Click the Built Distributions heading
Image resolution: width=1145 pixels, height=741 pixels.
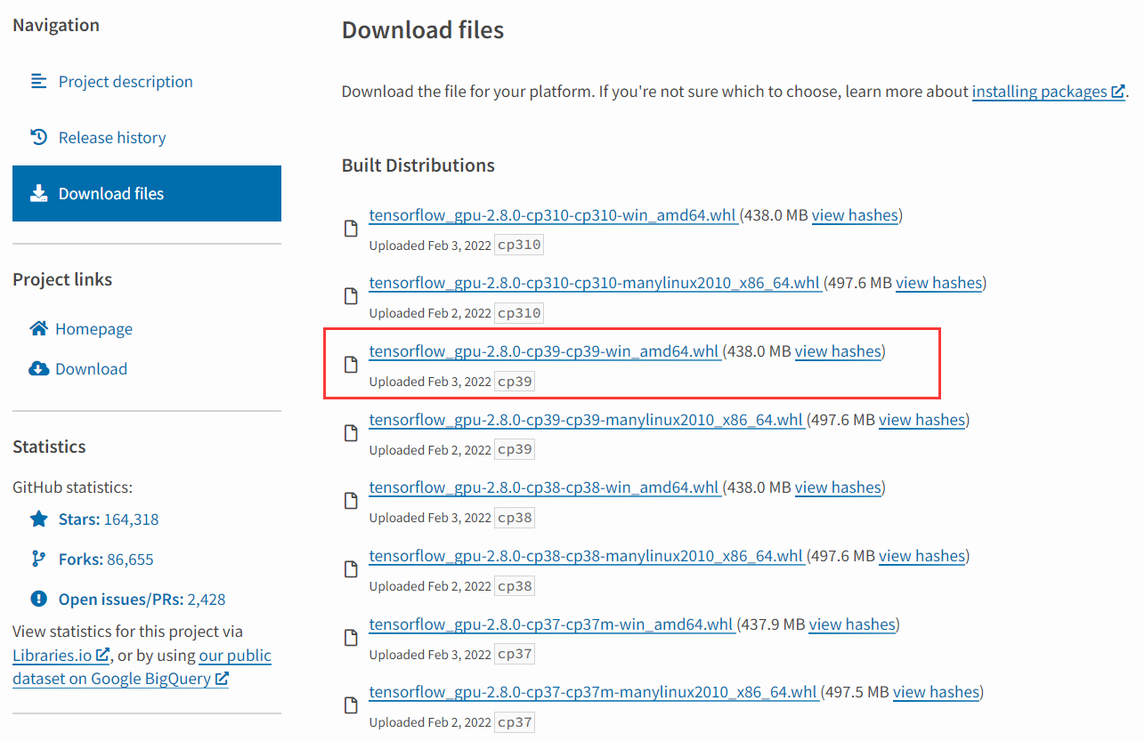coord(418,165)
